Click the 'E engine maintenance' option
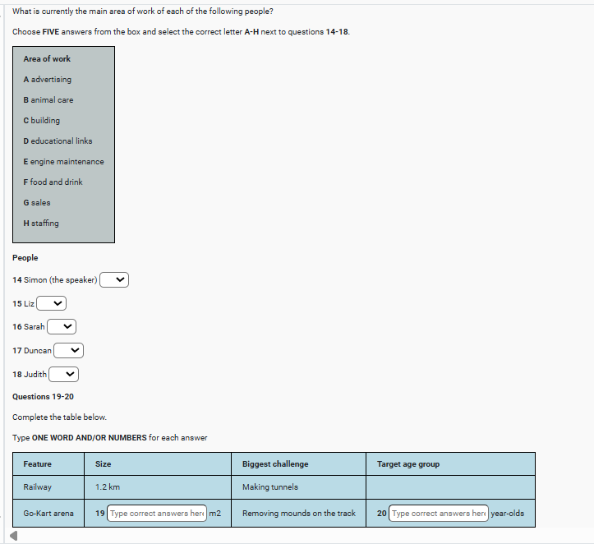 tap(63, 162)
